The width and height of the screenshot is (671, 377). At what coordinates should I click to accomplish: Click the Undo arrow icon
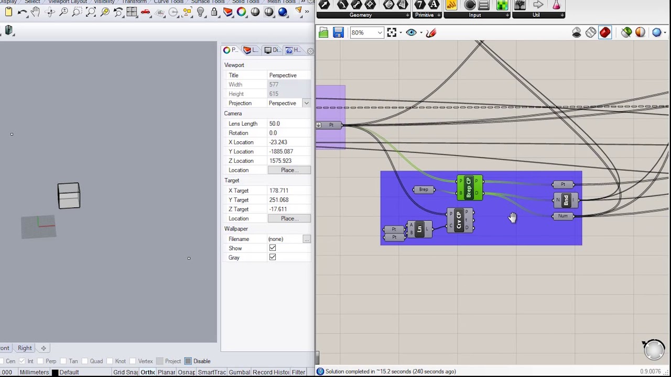[22, 12]
